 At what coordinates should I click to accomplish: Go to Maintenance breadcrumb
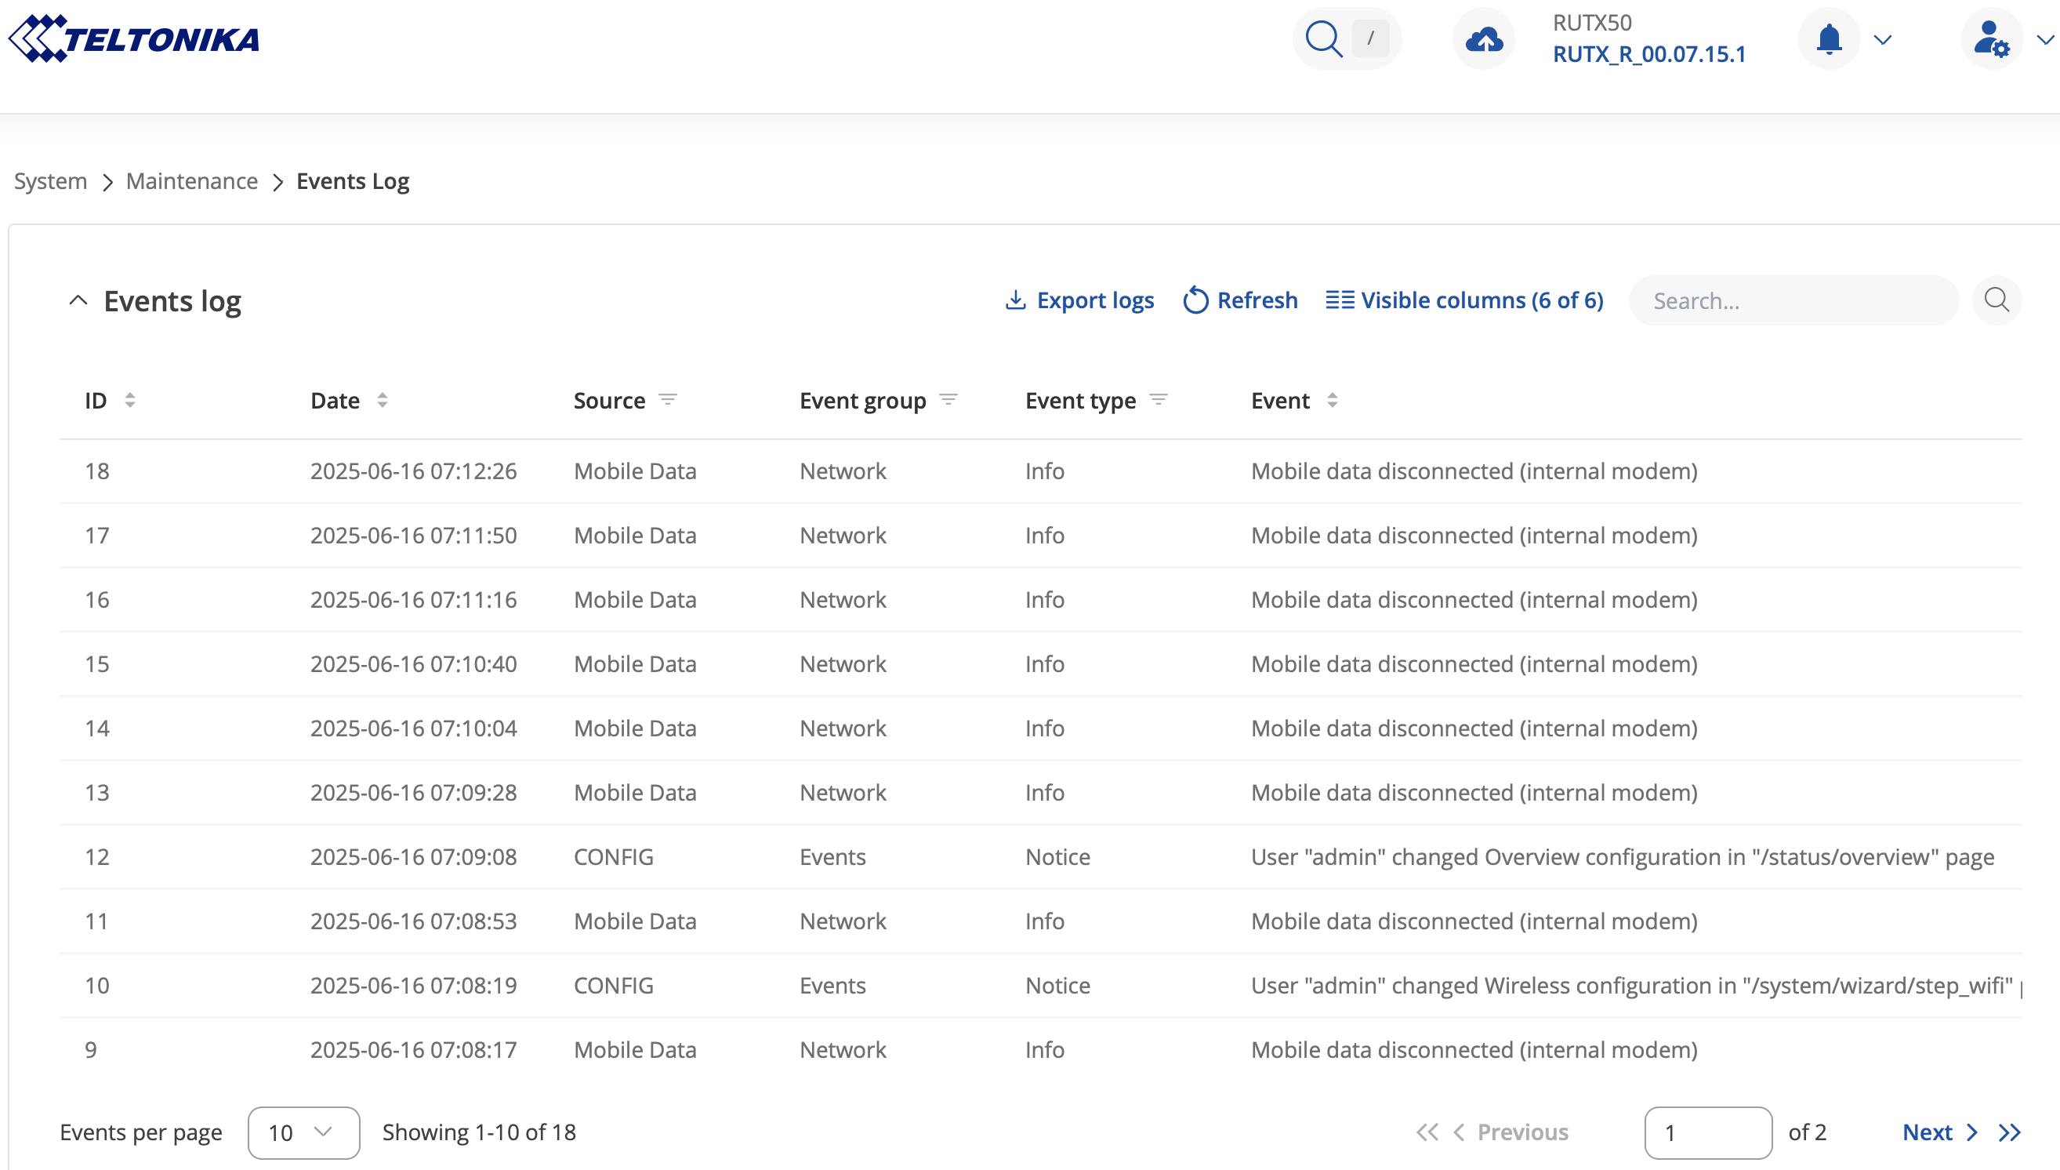point(192,182)
